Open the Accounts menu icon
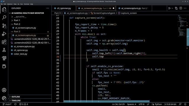 click(4, 90)
